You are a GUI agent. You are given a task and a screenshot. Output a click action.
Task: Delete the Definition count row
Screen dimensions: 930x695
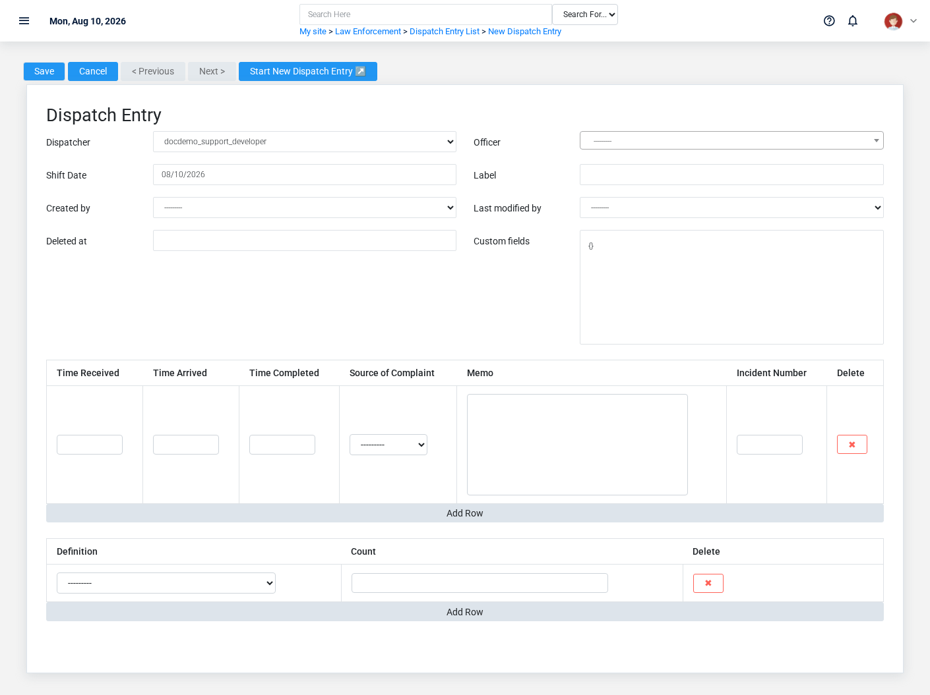pos(708,583)
